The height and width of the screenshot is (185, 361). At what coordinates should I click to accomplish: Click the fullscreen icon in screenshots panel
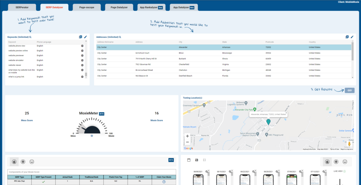point(204,160)
